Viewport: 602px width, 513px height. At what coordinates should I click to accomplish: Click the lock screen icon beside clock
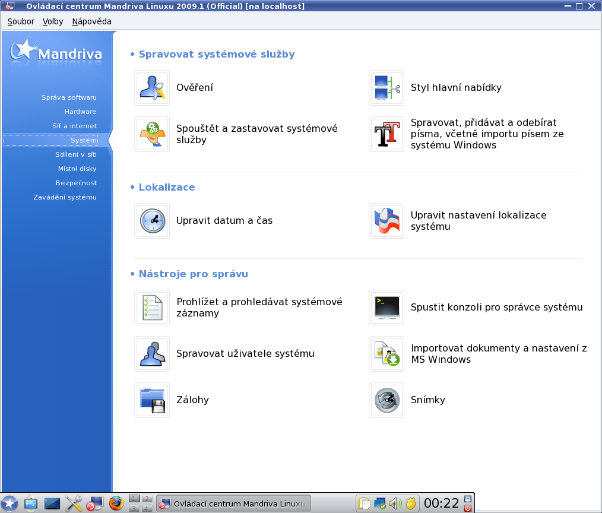pos(468,499)
